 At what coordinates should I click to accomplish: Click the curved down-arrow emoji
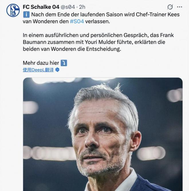[x=64, y=63]
